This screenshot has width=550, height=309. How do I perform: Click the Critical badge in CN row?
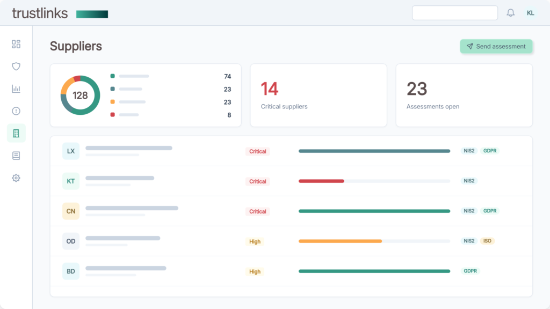257,211
